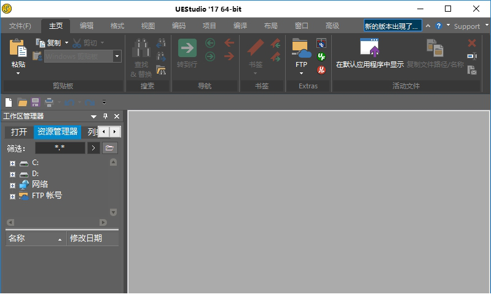Expand the D: drive node
The height and width of the screenshot is (305, 491).
click(12, 174)
